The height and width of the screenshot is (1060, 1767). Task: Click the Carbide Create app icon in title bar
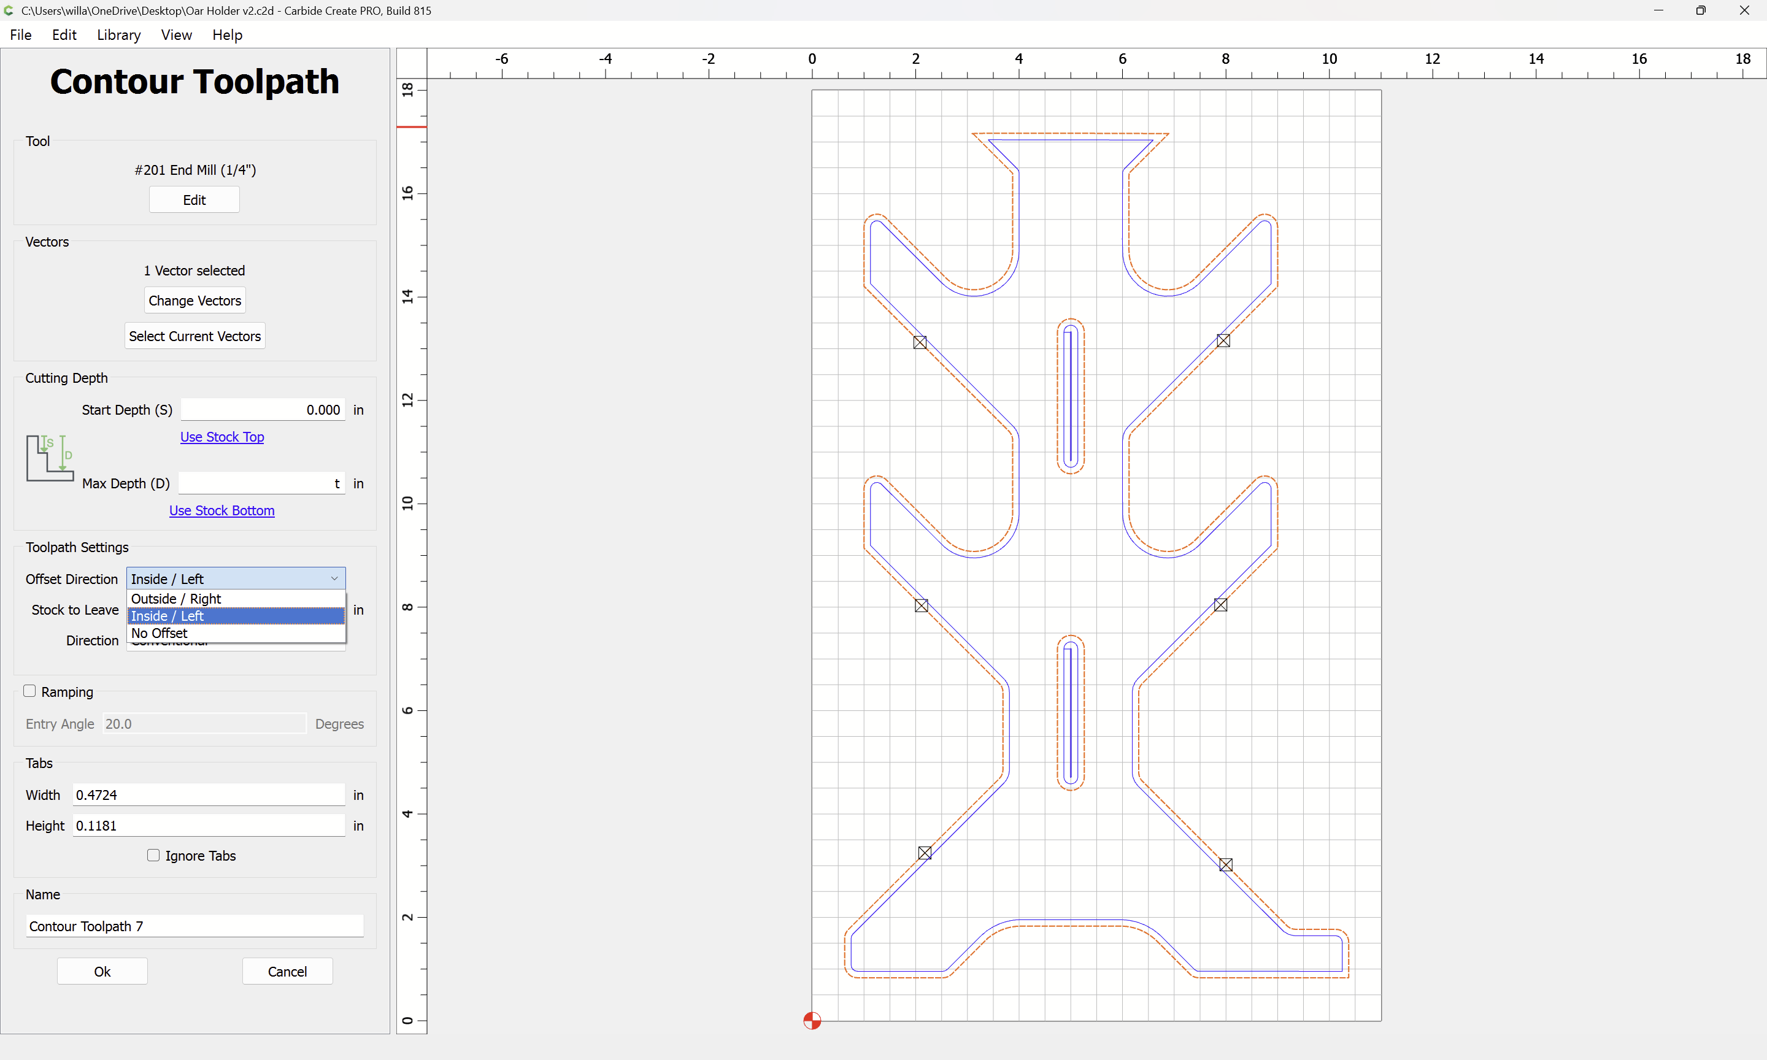point(9,10)
